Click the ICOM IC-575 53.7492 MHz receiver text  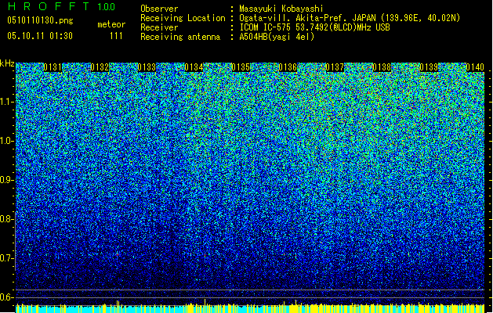[x=314, y=27]
